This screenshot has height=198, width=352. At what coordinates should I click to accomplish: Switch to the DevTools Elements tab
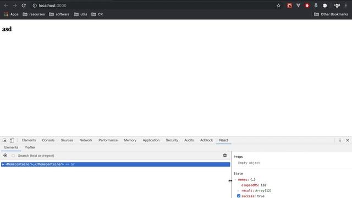29,140
